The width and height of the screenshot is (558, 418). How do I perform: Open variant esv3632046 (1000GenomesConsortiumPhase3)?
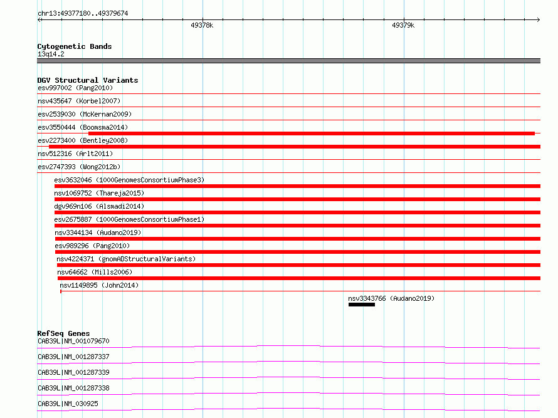tap(129, 180)
